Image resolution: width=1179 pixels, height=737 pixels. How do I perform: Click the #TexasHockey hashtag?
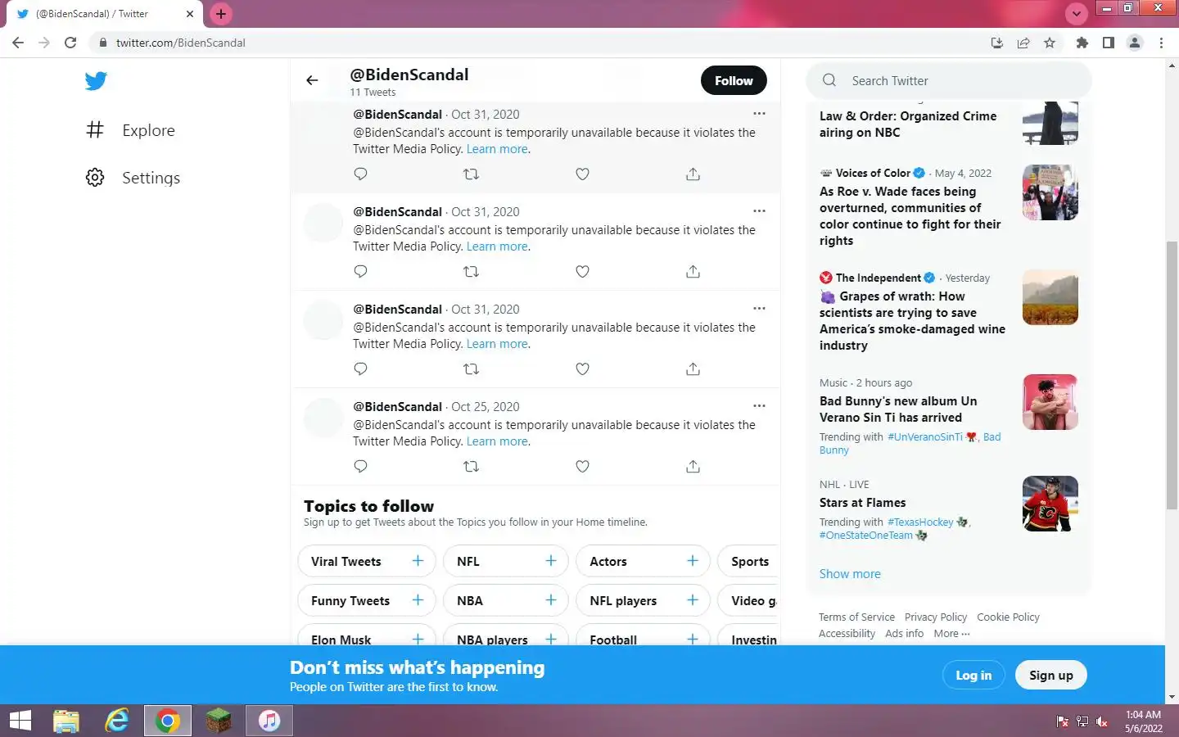(x=920, y=522)
